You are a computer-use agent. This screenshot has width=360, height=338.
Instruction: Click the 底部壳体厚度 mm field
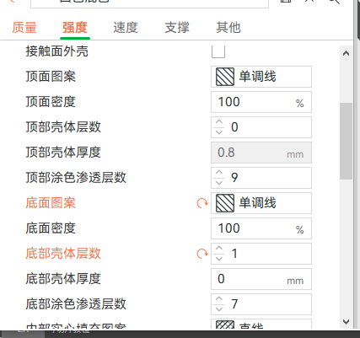(x=261, y=279)
